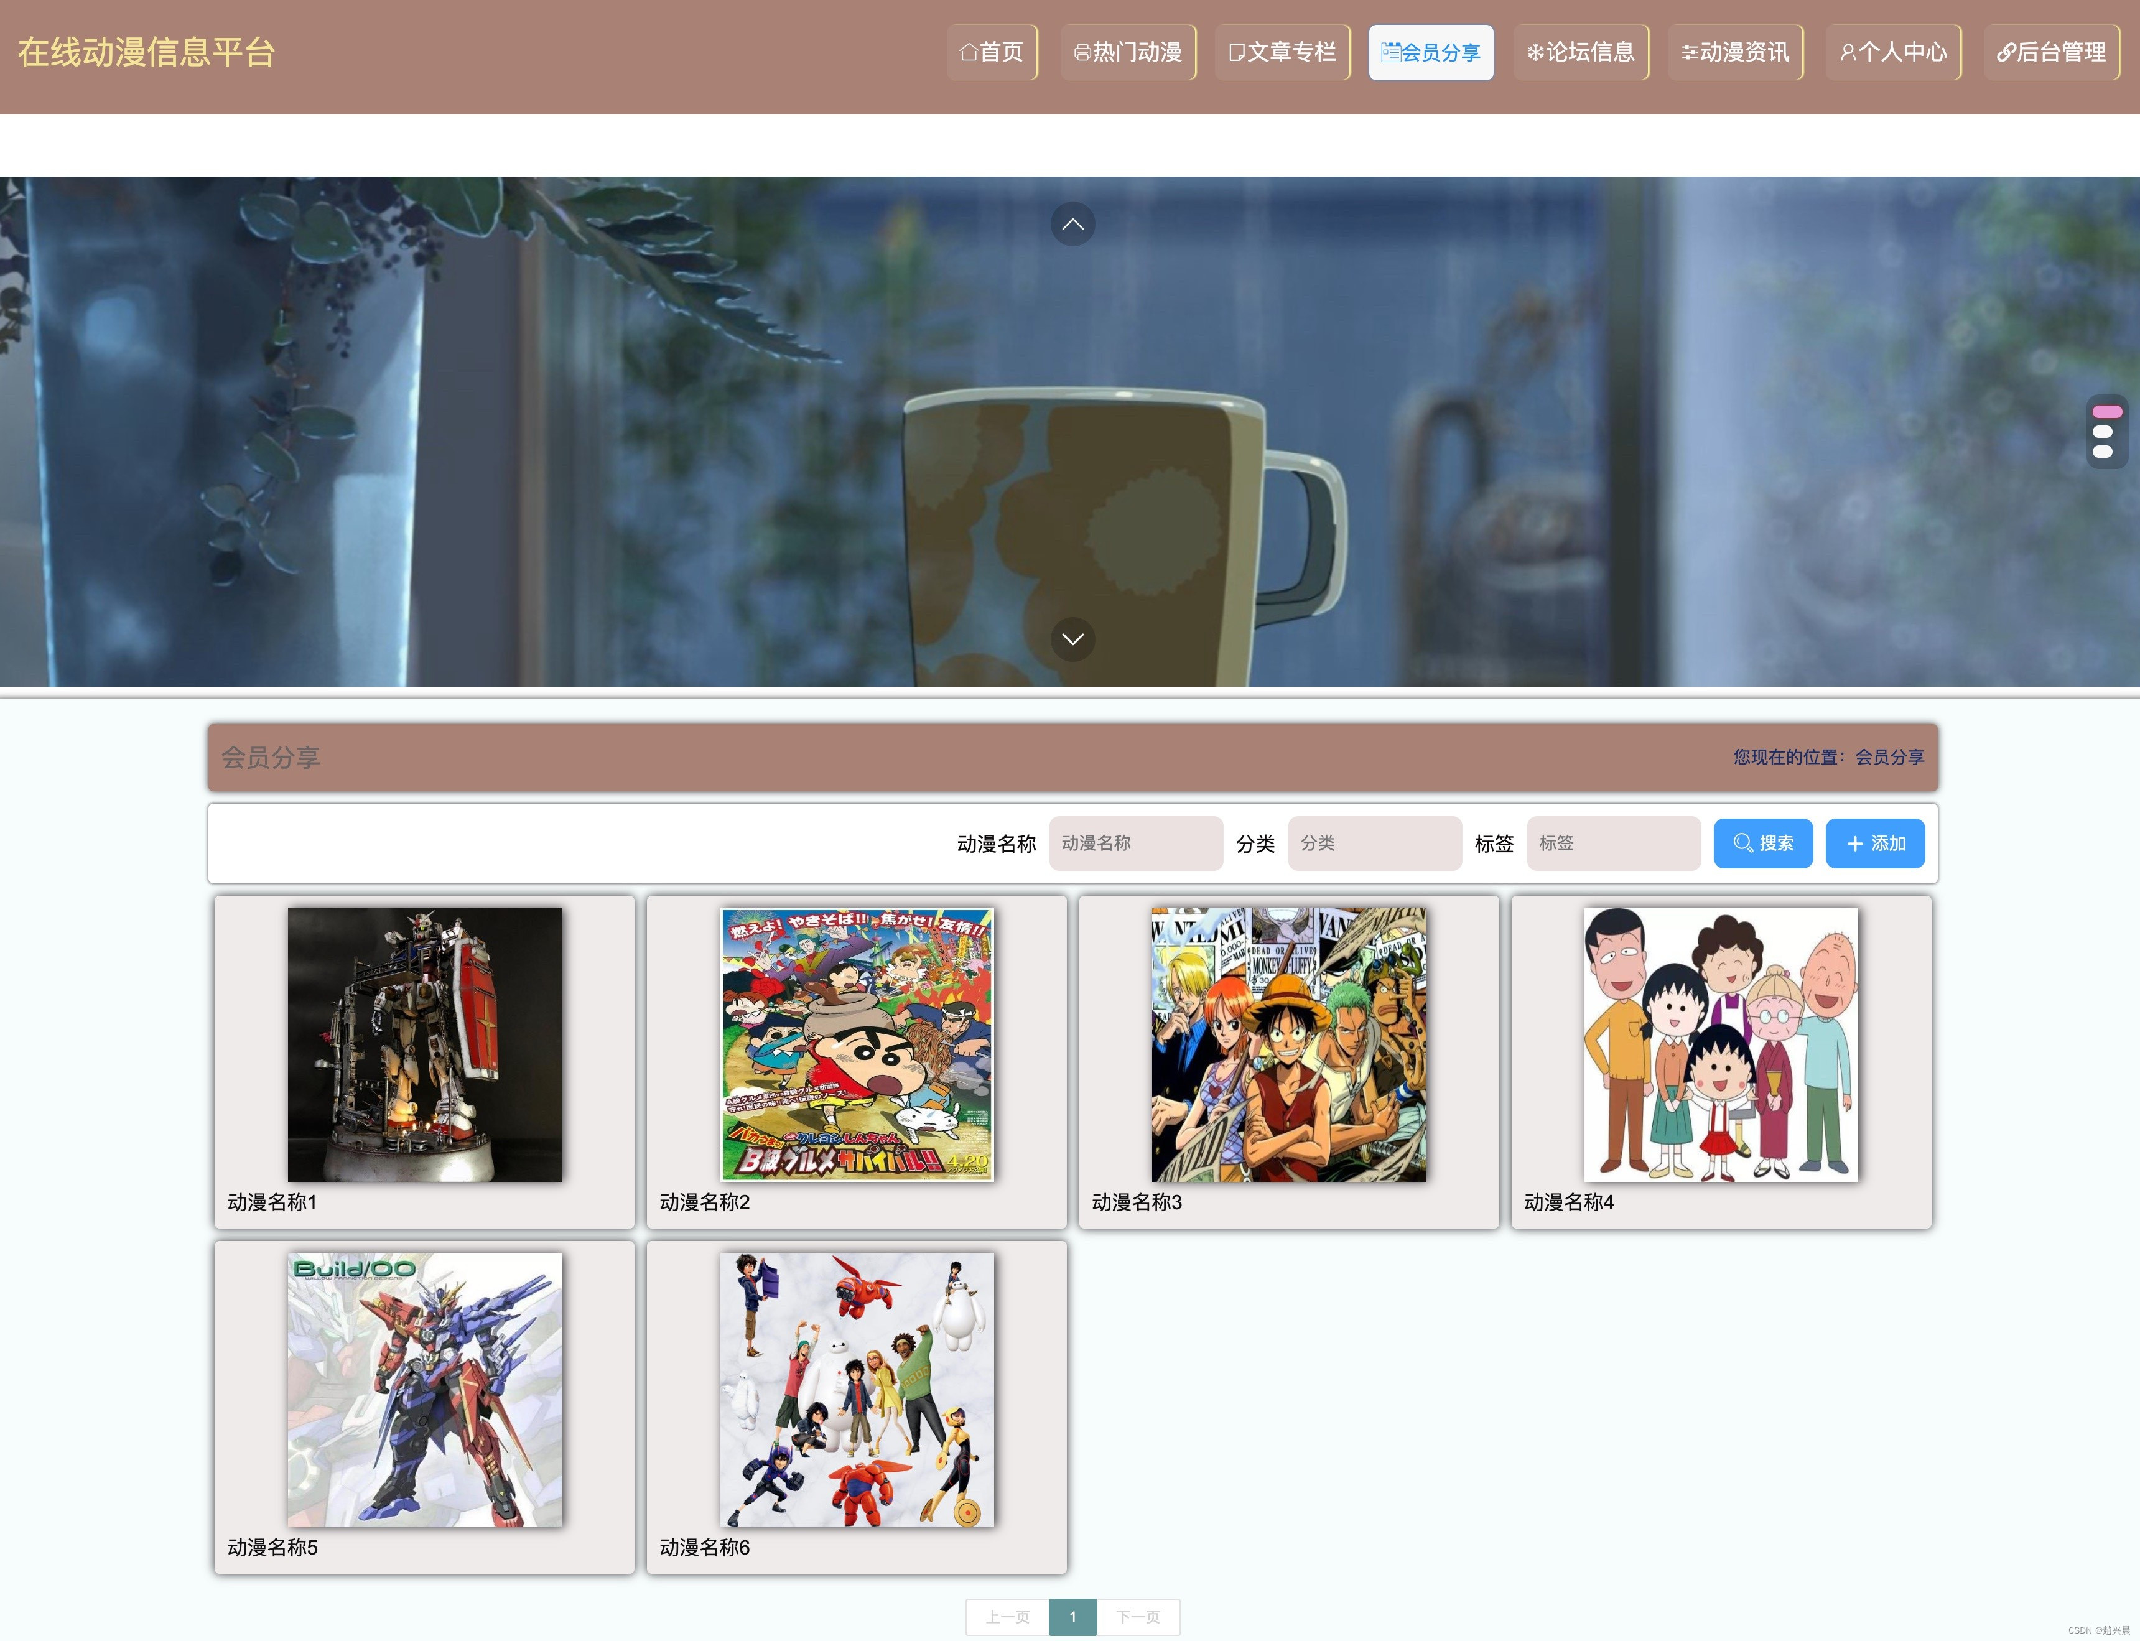
Task: Click the carousel up arrow
Action: click(1071, 224)
